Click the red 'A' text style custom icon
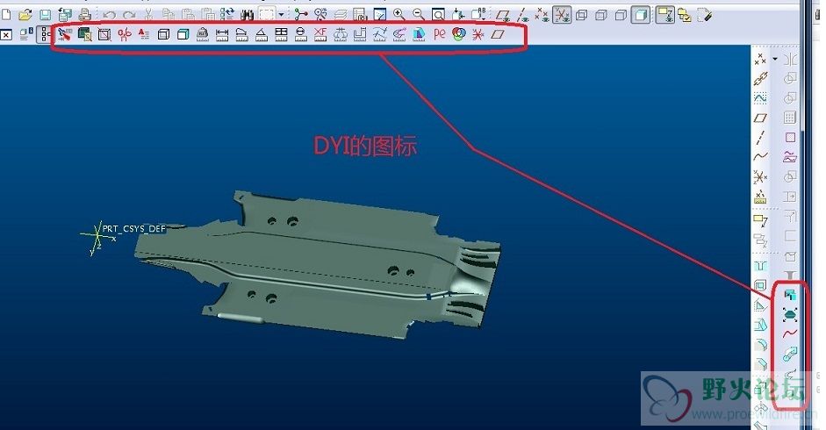Screen dimensions: 826x430 point(143,35)
